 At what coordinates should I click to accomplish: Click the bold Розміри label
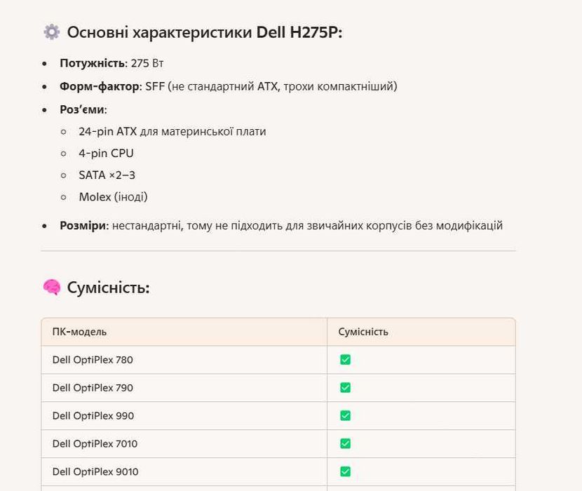click(83, 225)
